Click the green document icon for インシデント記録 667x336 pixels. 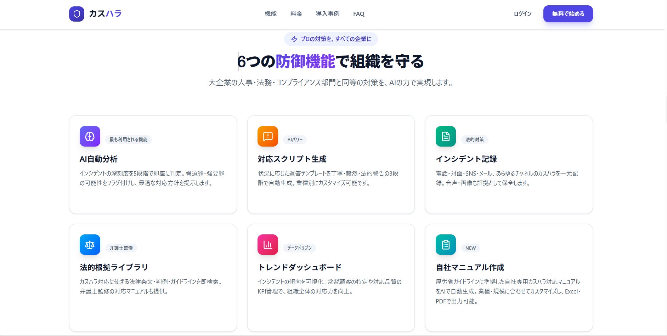pyautogui.click(x=446, y=136)
